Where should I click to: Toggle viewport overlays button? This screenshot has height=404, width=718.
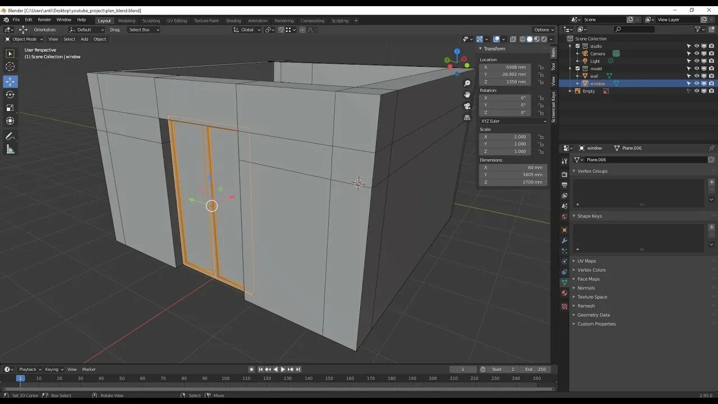click(x=496, y=39)
